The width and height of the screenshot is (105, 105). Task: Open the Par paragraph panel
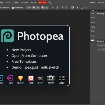pyautogui.click(x=93, y=31)
